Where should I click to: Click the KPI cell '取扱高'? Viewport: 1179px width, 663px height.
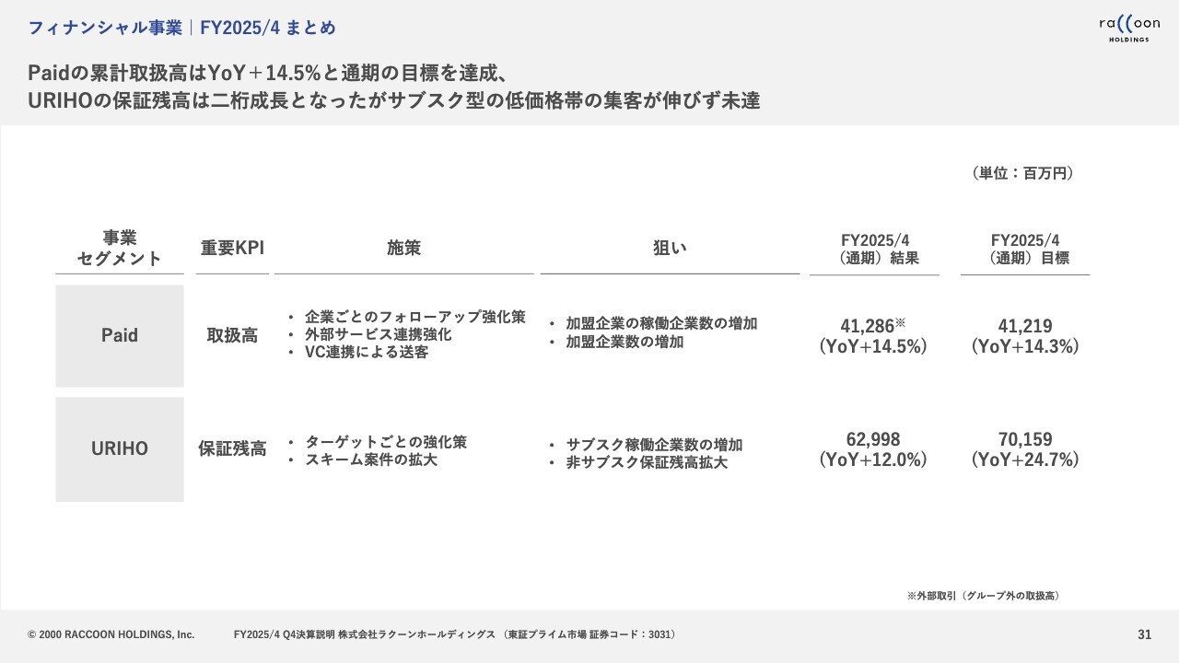[x=232, y=336]
